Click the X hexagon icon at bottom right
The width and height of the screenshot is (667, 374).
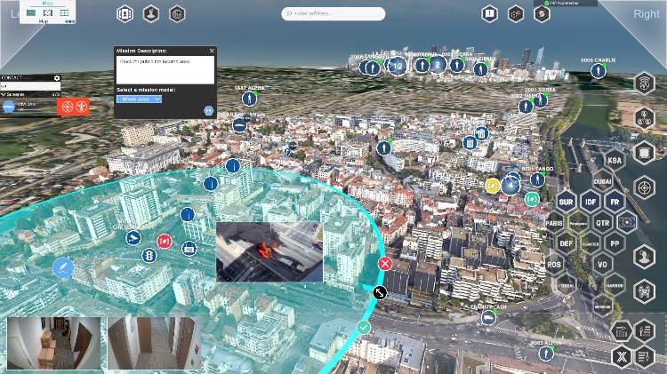[x=622, y=357]
